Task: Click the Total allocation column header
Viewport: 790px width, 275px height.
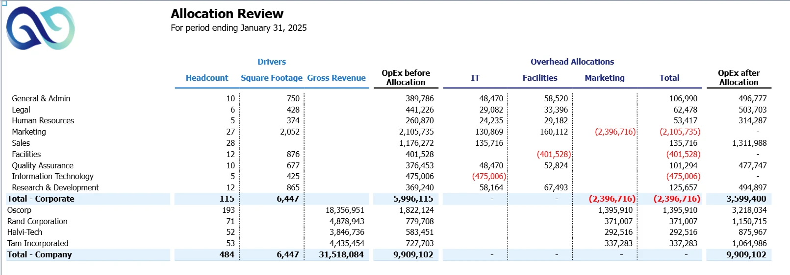Action: [x=669, y=78]
